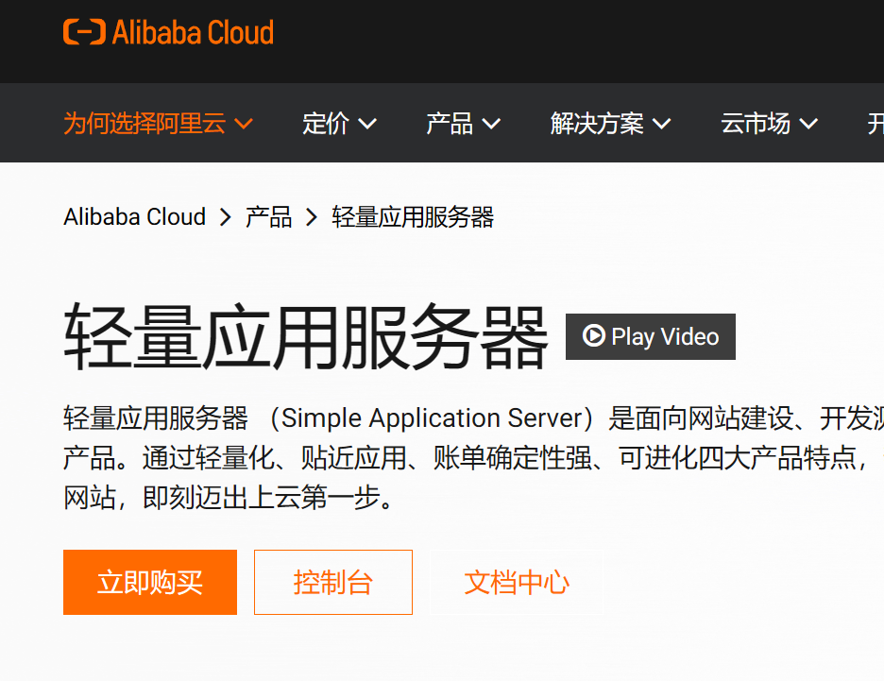Click the chevron arrow beside 定价

[367, 124]
